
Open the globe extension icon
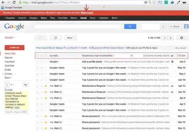click(172, 2)
